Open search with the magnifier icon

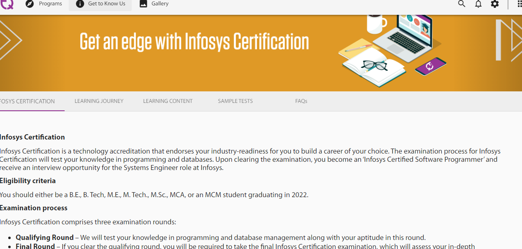point(461,4)
